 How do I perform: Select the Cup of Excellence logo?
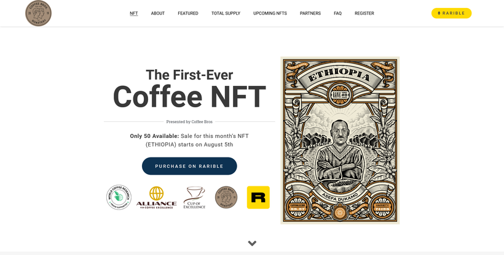(x=194, y=197)
